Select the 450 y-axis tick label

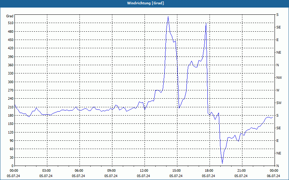pyautogui.click(x=11, y=40)
